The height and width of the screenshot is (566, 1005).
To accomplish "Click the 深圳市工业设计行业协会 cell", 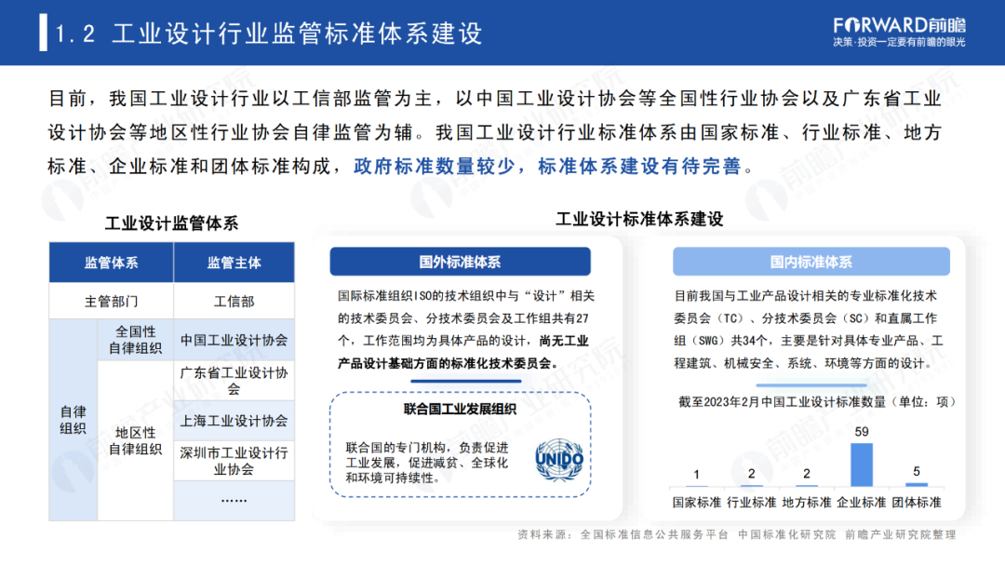I will pyautogui.click(x=234, y=461).
